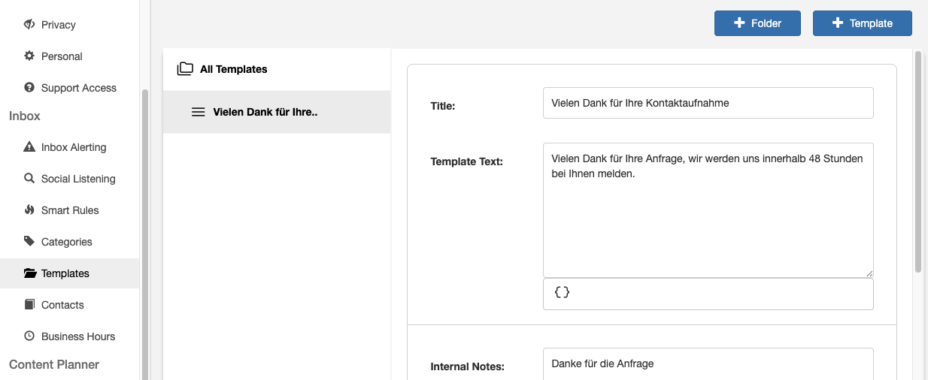This screenshot has width=928, height=380.
Task: Click into the Title input field
Action: [708, 103]
